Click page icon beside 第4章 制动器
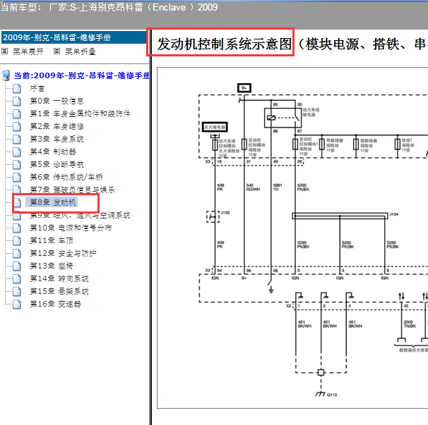Screen dimensions: 428x425 [17, 152]
